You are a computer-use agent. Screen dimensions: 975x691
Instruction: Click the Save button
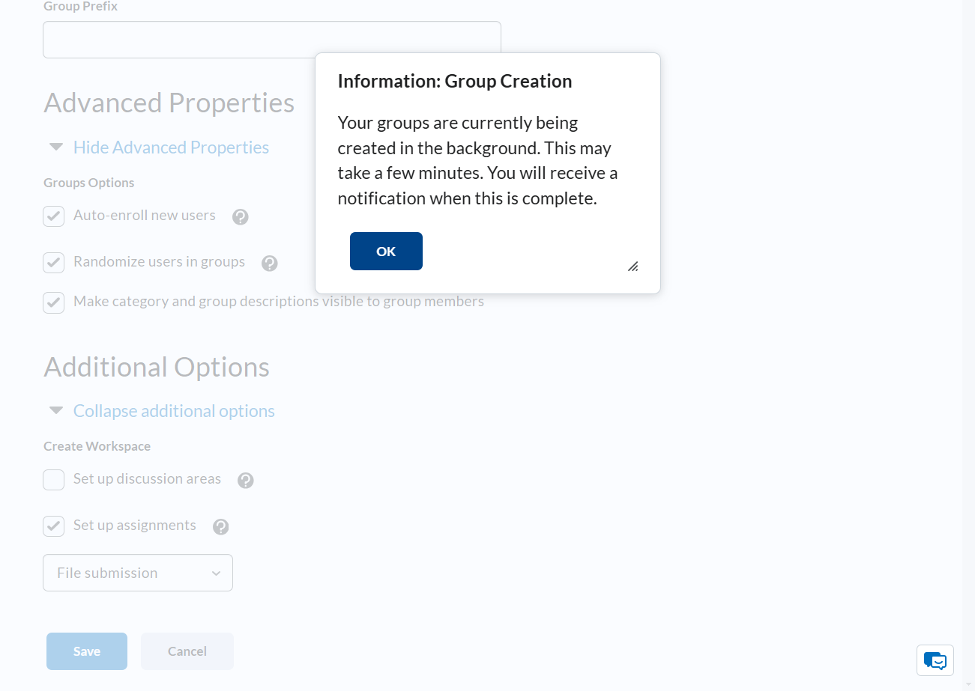87,651
